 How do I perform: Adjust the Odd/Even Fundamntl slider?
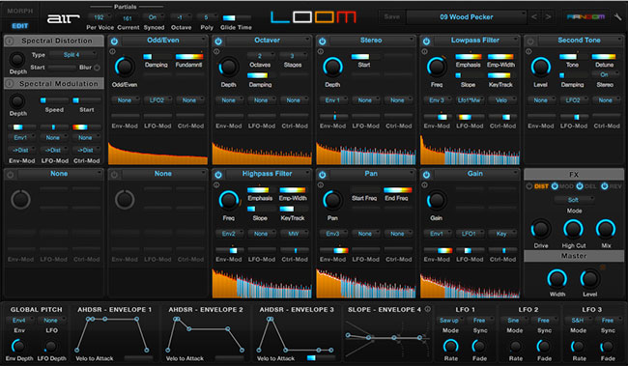click(x=189, y=57)
